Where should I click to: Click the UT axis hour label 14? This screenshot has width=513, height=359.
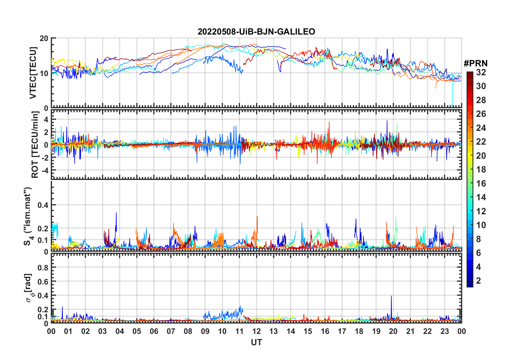pyautogui.click(x=290, y=331)
